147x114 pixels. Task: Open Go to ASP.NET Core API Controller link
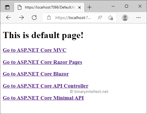tap(46, 86)
